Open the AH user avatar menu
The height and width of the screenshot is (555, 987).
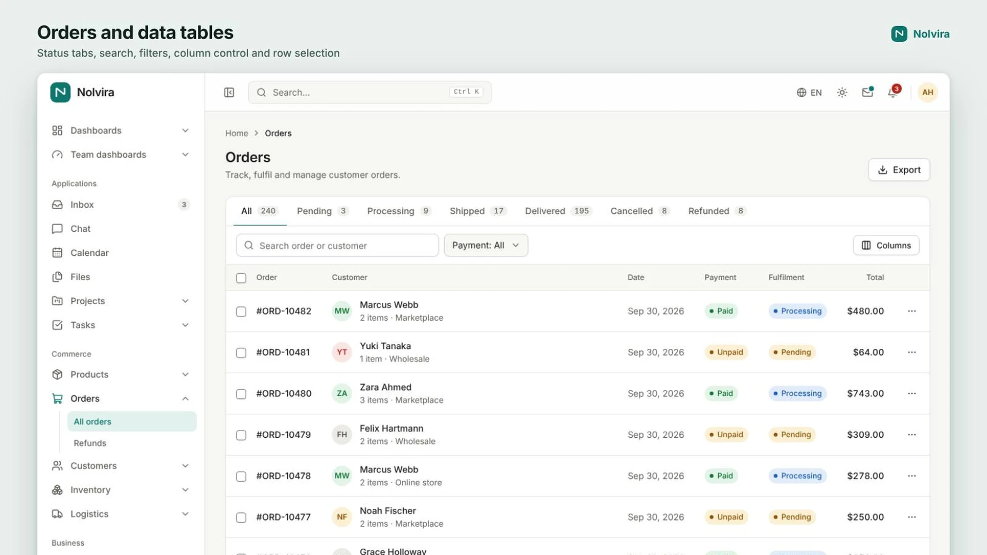pos(927,92)
